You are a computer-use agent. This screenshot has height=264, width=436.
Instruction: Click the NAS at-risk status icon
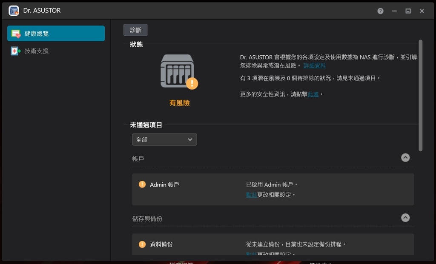click(179, 71)
